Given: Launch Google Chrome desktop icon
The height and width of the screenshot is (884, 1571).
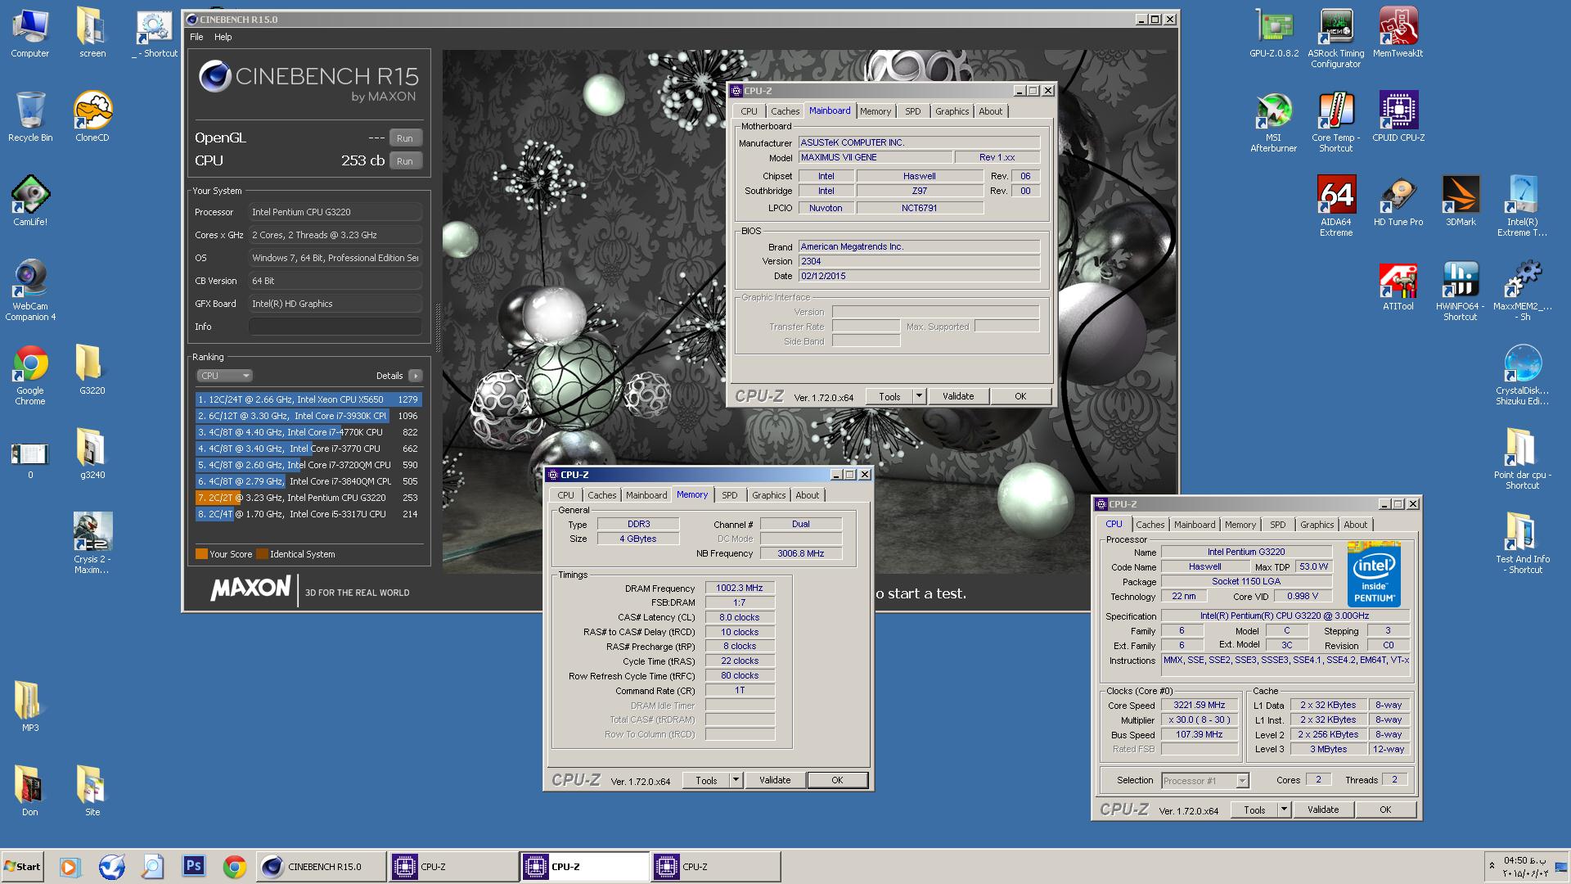Looking at the screenshot, I should 30,375.
